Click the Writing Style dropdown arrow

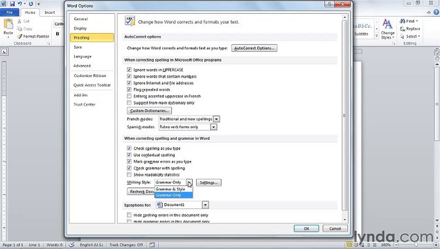[189, 183]
